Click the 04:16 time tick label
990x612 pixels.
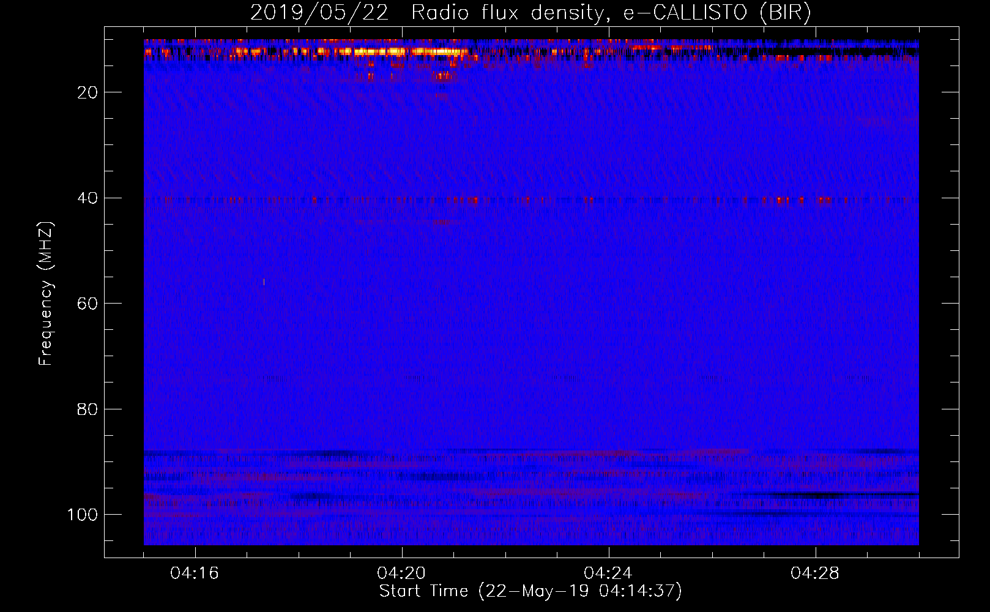click(x=195, y=573)
